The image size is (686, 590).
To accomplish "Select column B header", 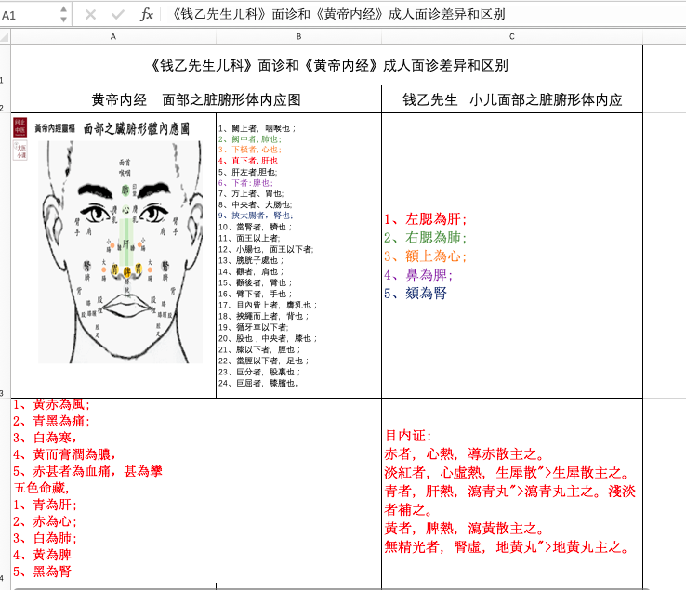I will pos(298,37).
